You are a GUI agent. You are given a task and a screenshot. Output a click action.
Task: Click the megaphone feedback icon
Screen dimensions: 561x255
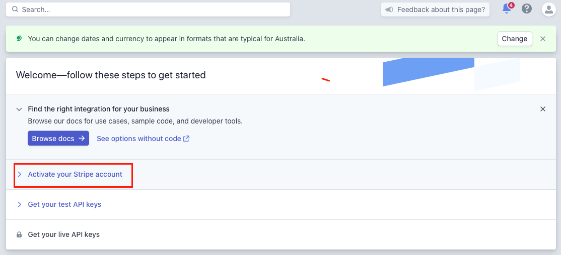(x=390, y=9)
